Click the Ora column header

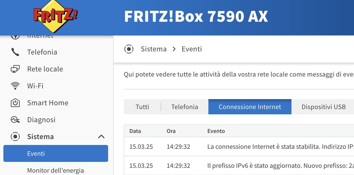tap(171, 131)
